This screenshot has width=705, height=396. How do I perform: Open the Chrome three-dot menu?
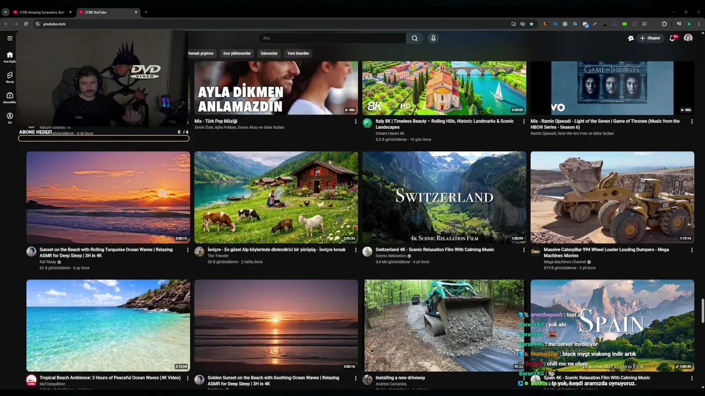[x=698, y=24]
